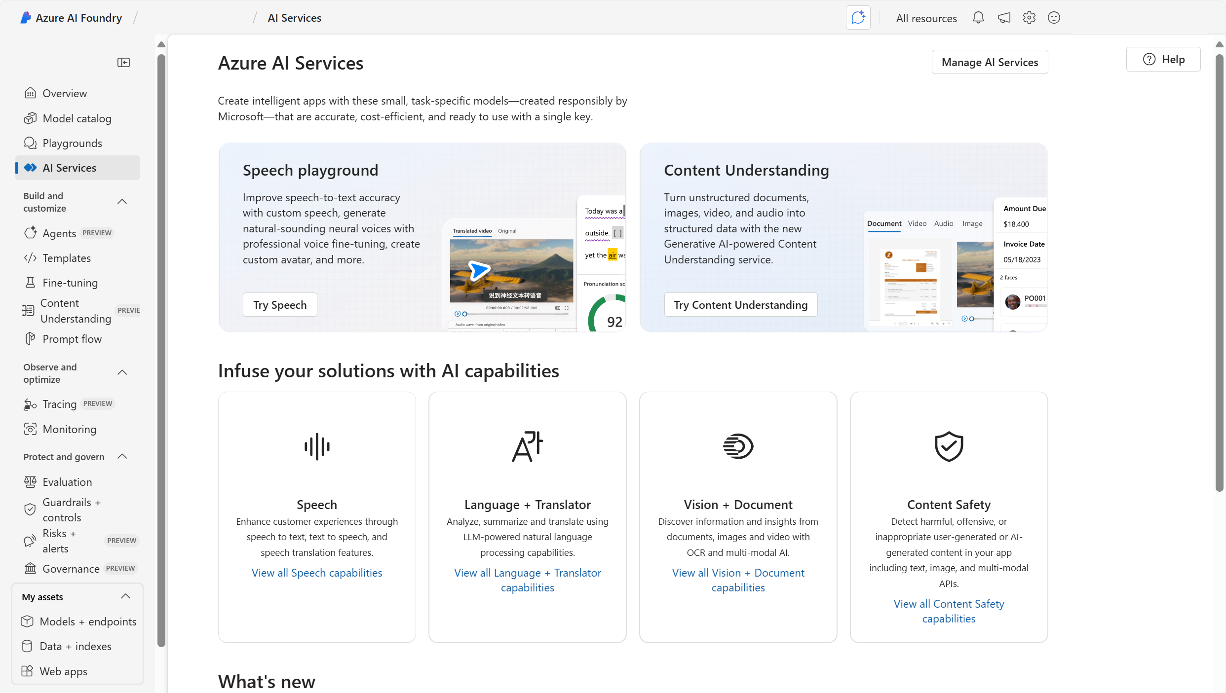Click the AI Services blue icon
The image size is (1226, 693).
[x=30, y=168]
